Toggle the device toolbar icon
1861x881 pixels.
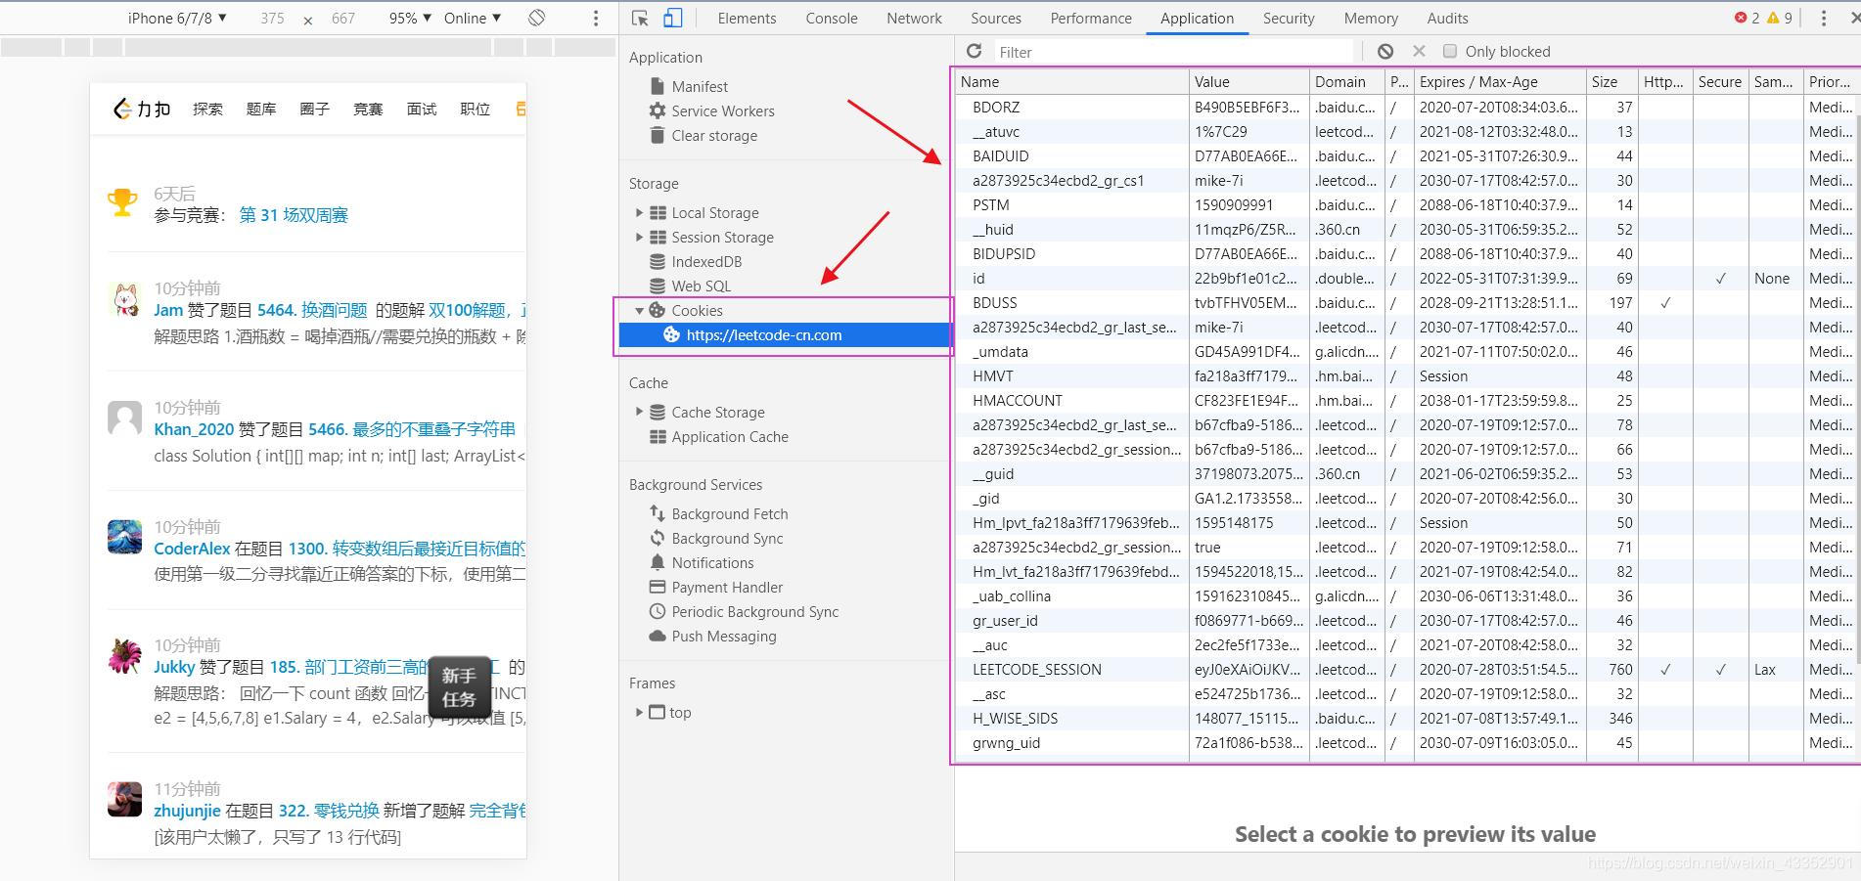point(673,18)
